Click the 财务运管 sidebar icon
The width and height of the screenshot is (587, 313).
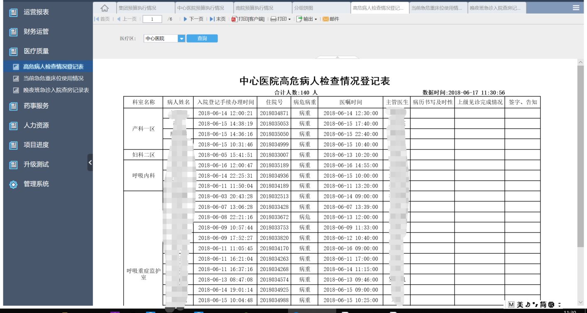[13, 32]
